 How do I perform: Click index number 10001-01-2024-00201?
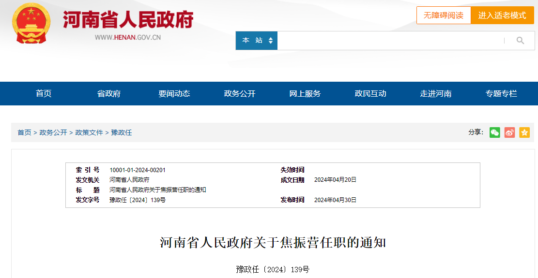[x=138, y=170]
